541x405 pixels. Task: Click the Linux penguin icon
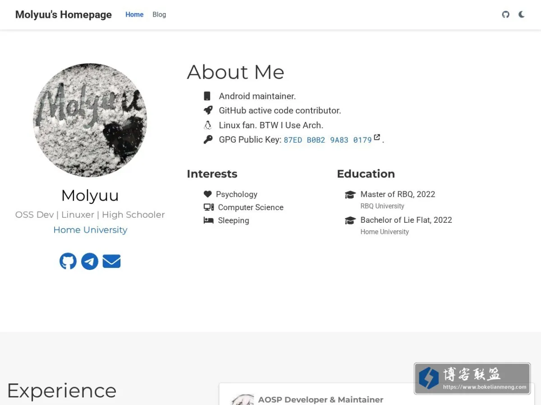coord(207,125)
